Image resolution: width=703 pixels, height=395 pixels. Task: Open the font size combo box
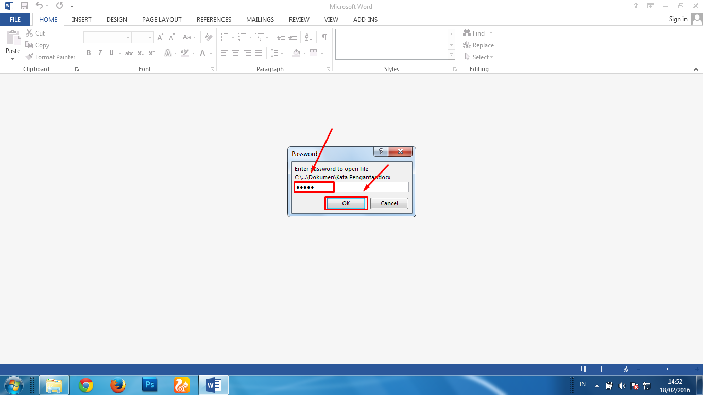(143, 37)
